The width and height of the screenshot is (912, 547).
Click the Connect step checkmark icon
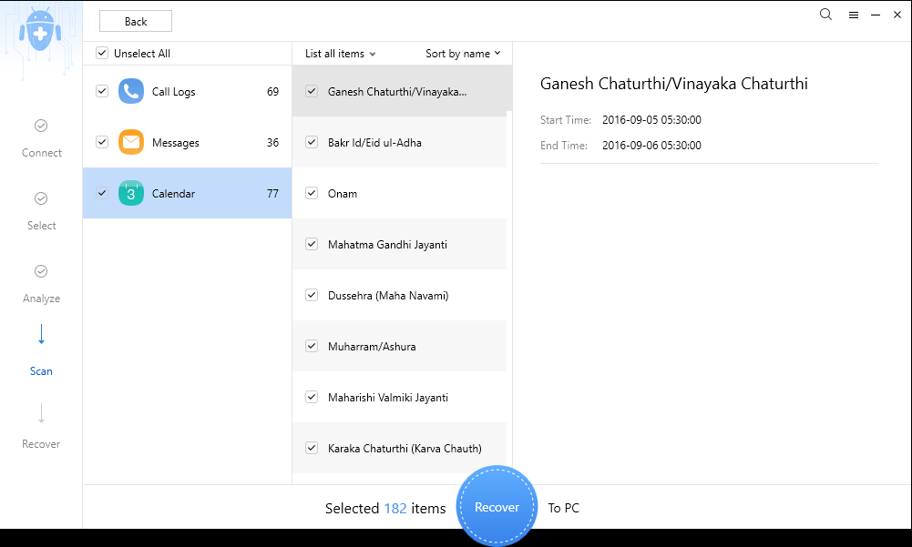tap(41, 126)
